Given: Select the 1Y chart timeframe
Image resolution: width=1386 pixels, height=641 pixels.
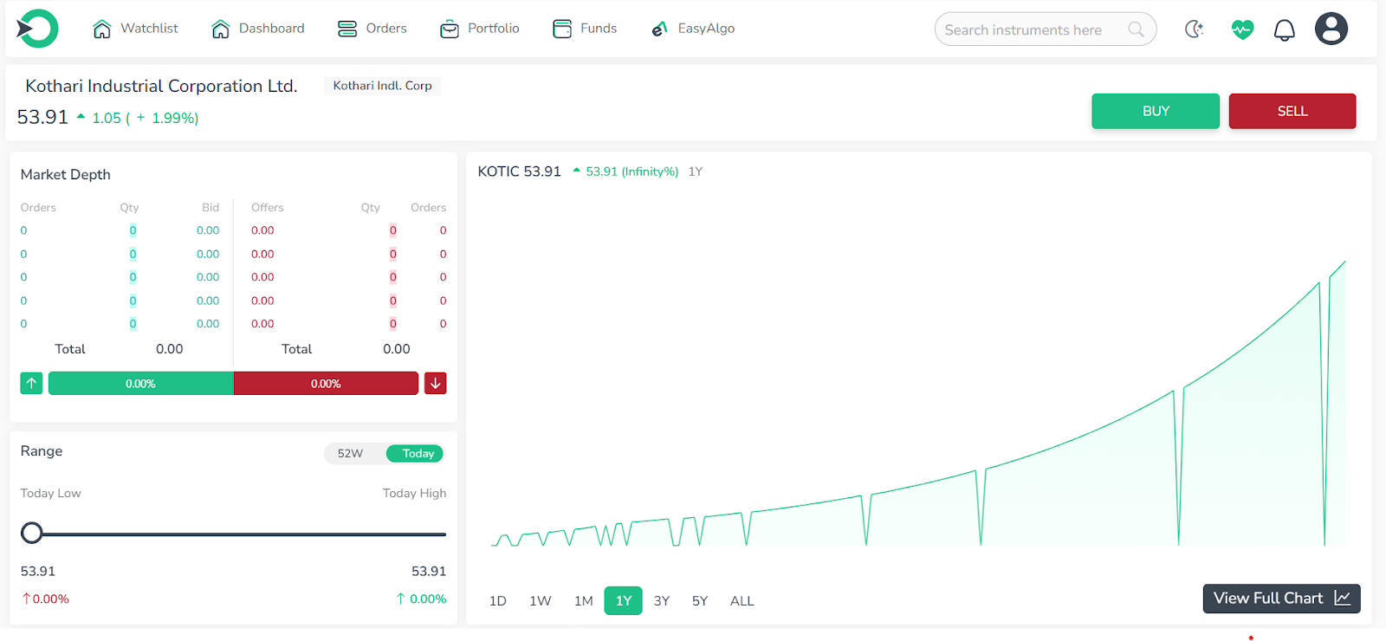Looking at the screenshot, I should [624, 601].
